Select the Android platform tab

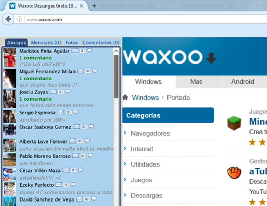(x=243, y=82)
